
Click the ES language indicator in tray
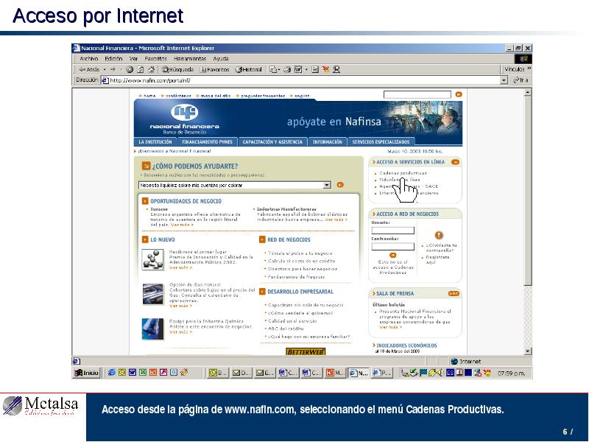tap(450, 373)
